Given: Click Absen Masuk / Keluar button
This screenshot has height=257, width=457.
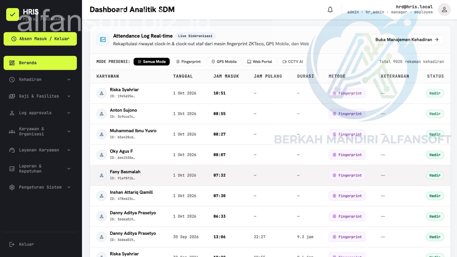Looking at the screenshot, I should point(40,39).
